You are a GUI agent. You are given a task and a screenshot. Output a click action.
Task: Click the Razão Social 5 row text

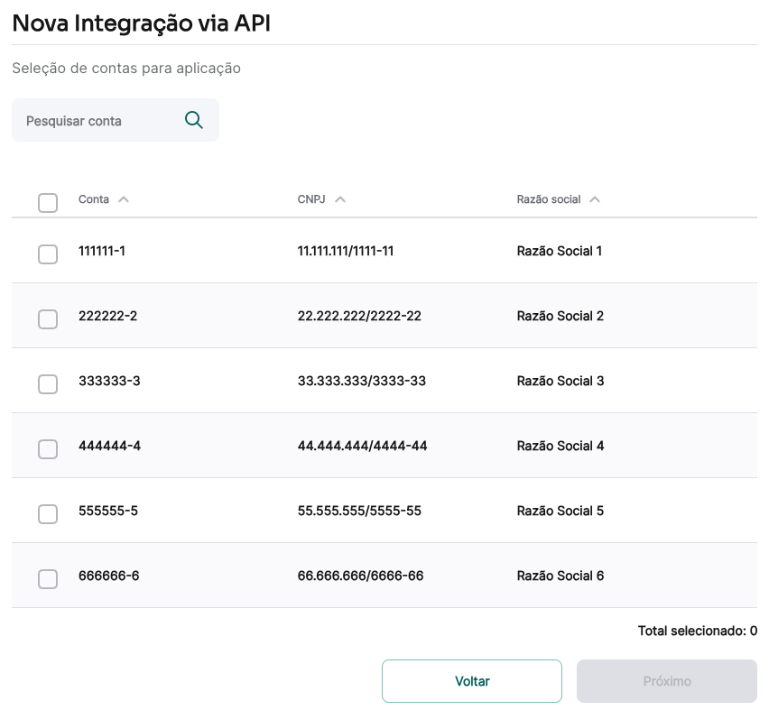(x=561, y=511)
